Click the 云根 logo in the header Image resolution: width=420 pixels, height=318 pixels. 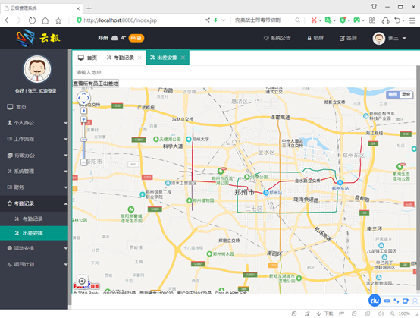click(38, 38)
